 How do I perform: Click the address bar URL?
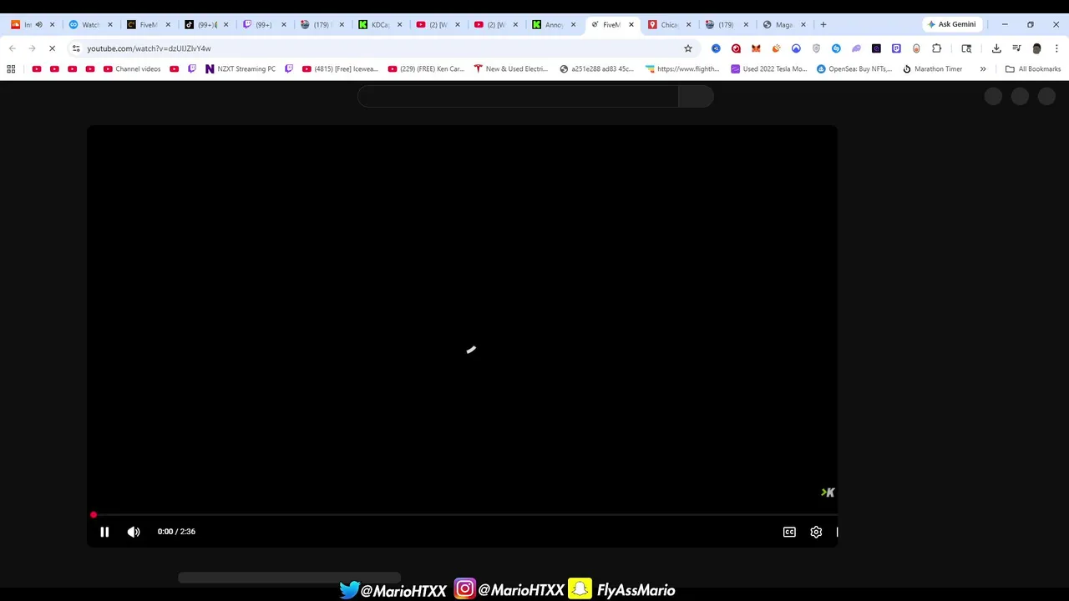pos(149,48)
